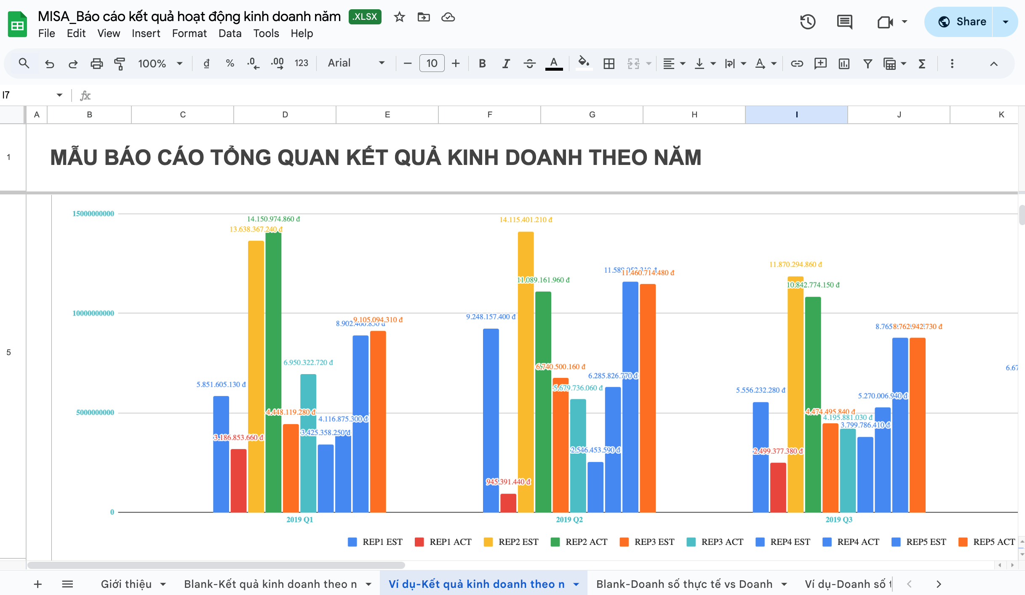The image size is (1025, 595).
Task: Toggle strikethrough formatting
Action: [x=529, y=64]
